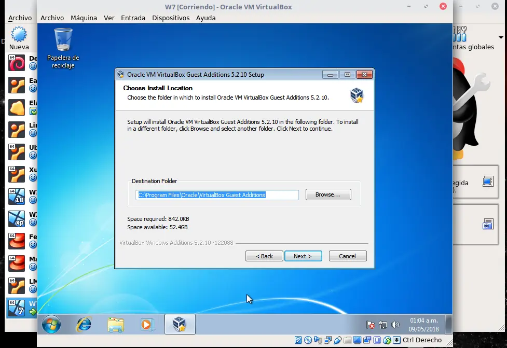Click the Action Center flag tray icon
The width and height of the screenshot is (507, 348).
[370, 325]
